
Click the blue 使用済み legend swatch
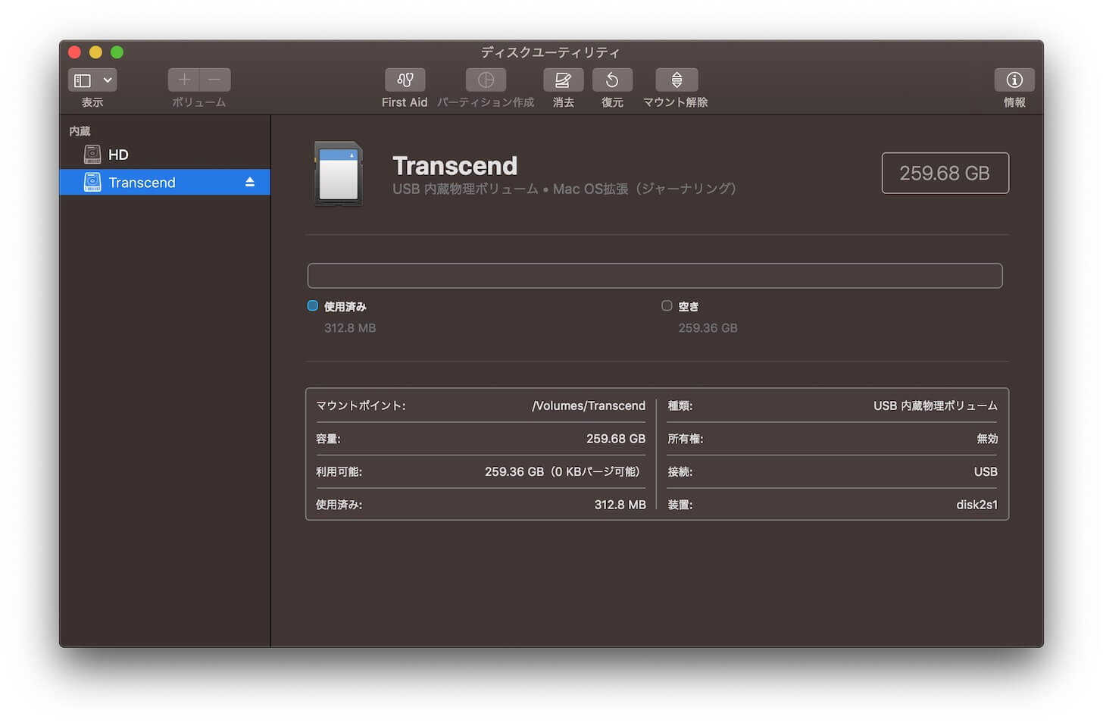click(x=312, y=305)
